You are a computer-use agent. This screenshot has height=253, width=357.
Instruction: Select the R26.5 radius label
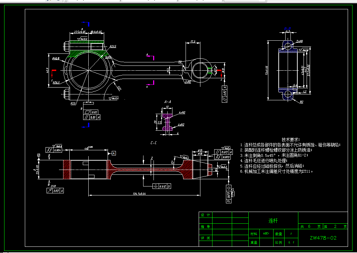(x=56, y=83)
